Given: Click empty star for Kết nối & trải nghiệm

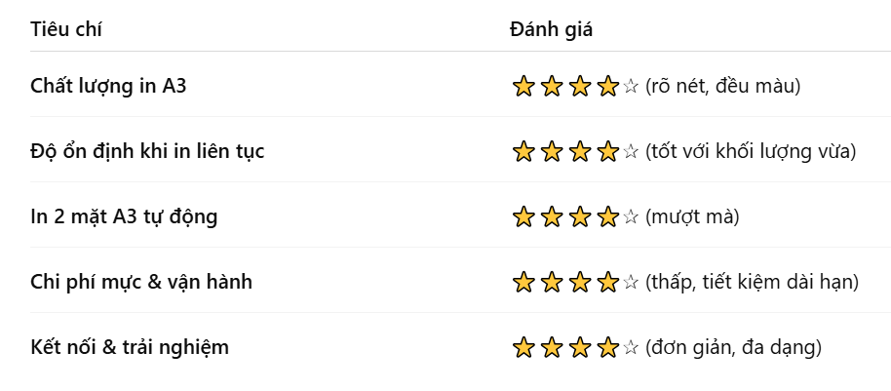Looking at the screenshot, I should pyautogui.click(x=631, y=347).
